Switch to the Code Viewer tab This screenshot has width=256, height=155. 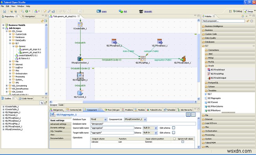pos(26,99)
